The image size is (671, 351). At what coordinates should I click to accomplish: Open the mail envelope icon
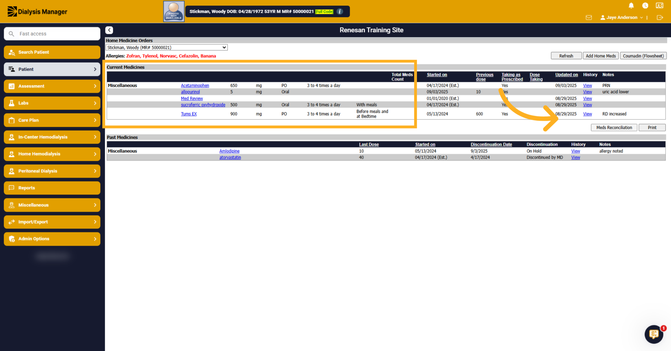pyautogui.click(x=589, y=17)
